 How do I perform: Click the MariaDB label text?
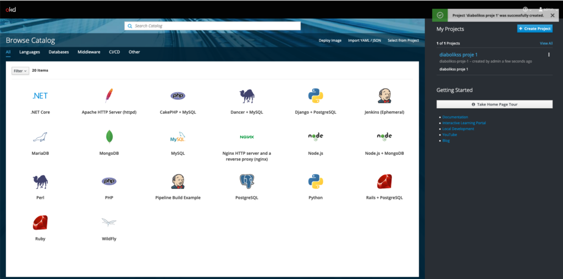click(x=40, y=153)
